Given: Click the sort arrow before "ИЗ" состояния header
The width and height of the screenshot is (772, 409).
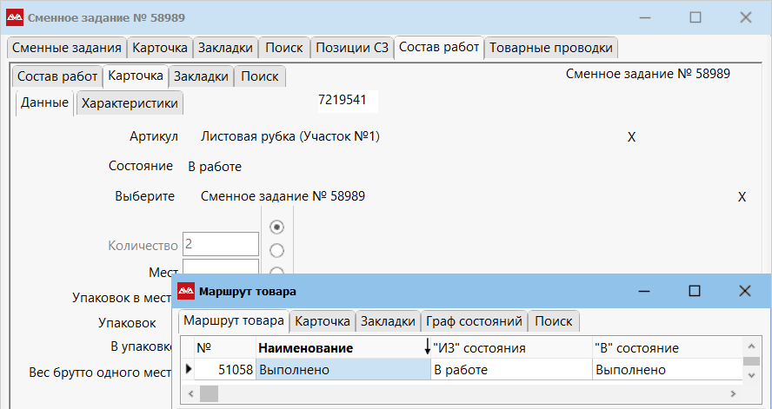Looking at the screenshot, I should click(427, 348).
